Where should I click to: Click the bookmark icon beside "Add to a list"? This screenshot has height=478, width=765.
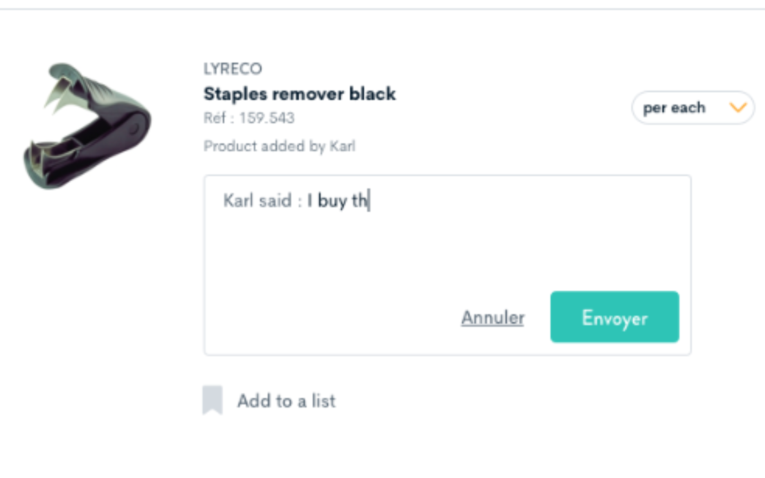212,400
